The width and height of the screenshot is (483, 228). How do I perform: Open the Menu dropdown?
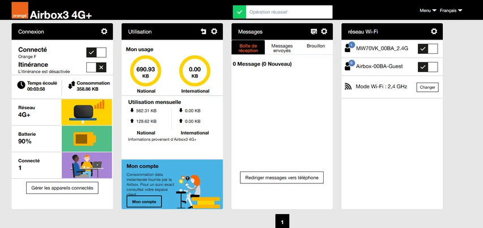point(428,10)
